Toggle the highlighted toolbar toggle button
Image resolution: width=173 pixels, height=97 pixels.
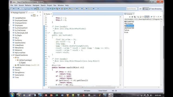pyautogui.click(x=38, y=9)
